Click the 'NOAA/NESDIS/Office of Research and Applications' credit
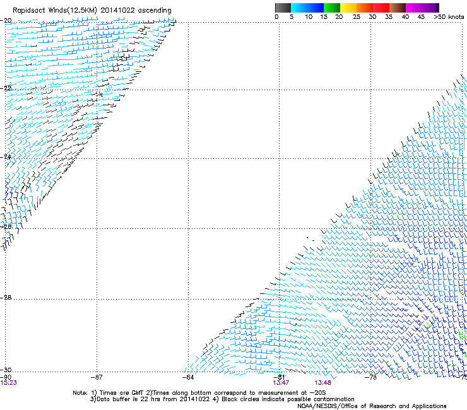 pos(372,406)
